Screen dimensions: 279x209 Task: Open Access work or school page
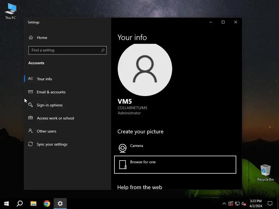tap(68, 118)
